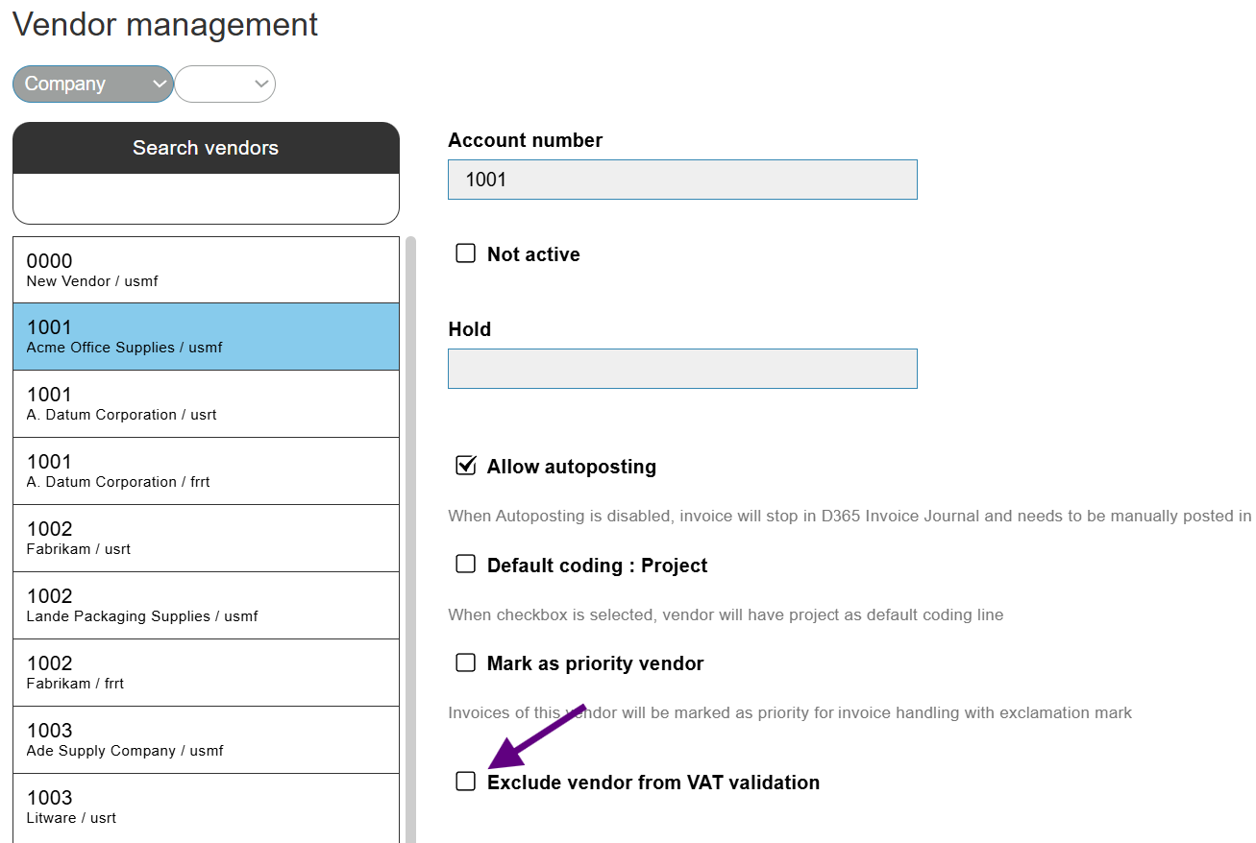Choose A. Datum Corporation / frrt
This screenshot has width=1256, height=843.
coord(206,471)
